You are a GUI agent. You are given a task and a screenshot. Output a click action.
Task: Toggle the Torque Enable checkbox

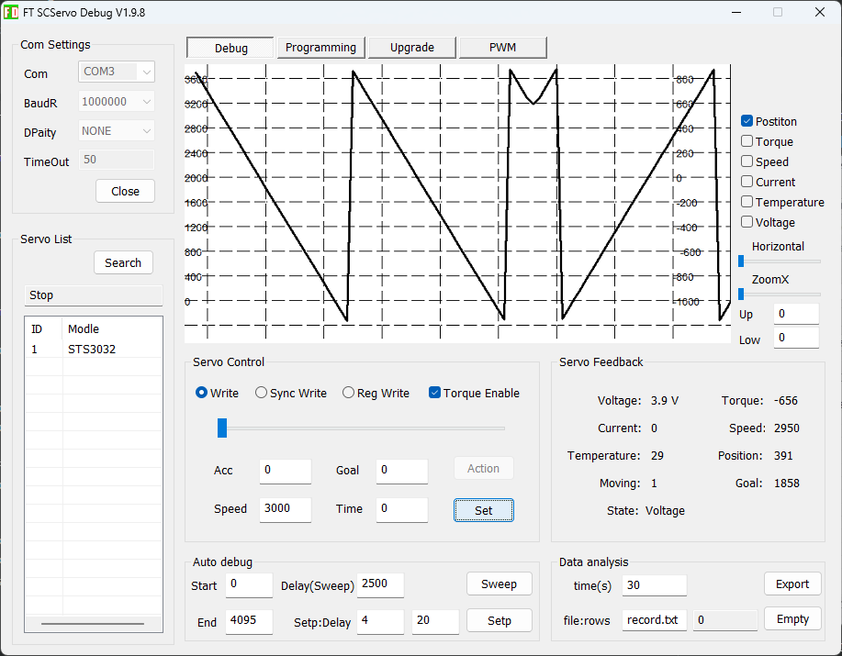tap(434, 393)
